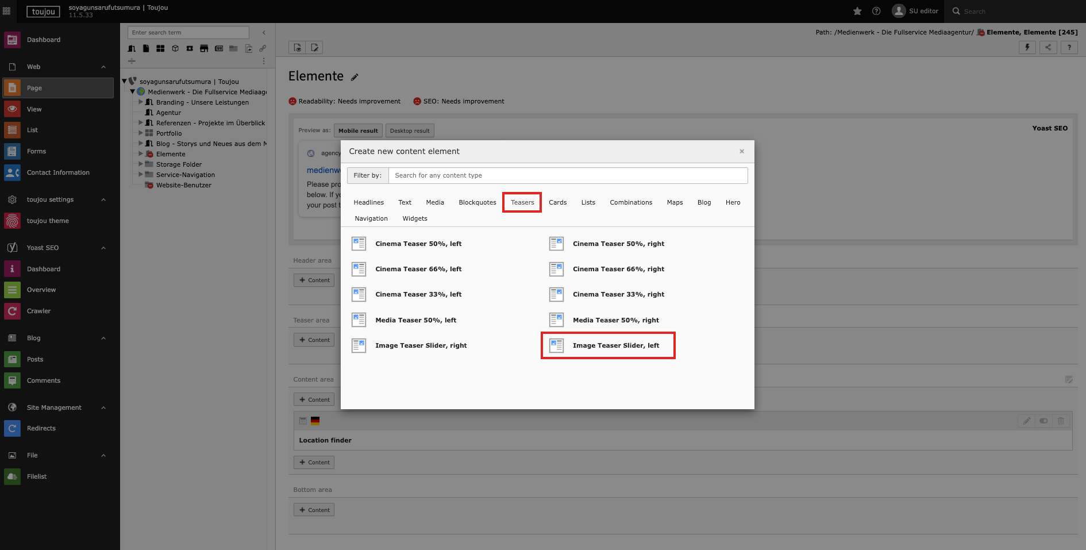Expand the Storage Folder tree node
This screenshot has width=1086, height=550.
pos(141,164)
